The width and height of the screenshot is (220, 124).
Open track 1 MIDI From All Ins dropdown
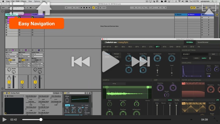[11, 54]
